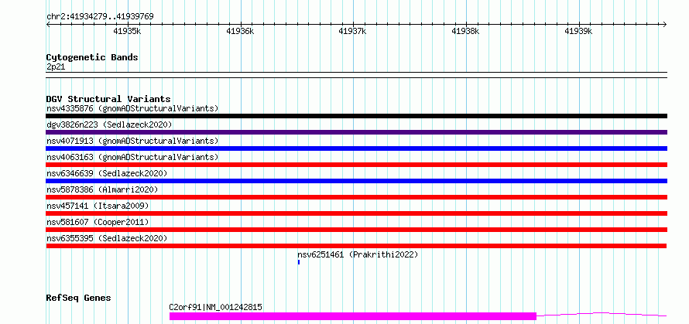Click the C2orf91|NM_001242815 gene label

pyautogui.click(x=216, y=307)
